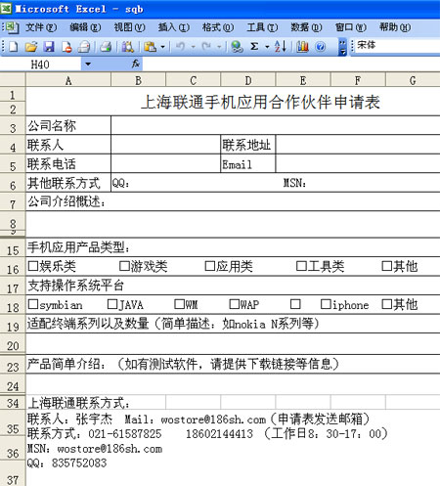Viewport: 440px width, 486px height.
Task: Click the Help question mark icon
Action: 321,47
